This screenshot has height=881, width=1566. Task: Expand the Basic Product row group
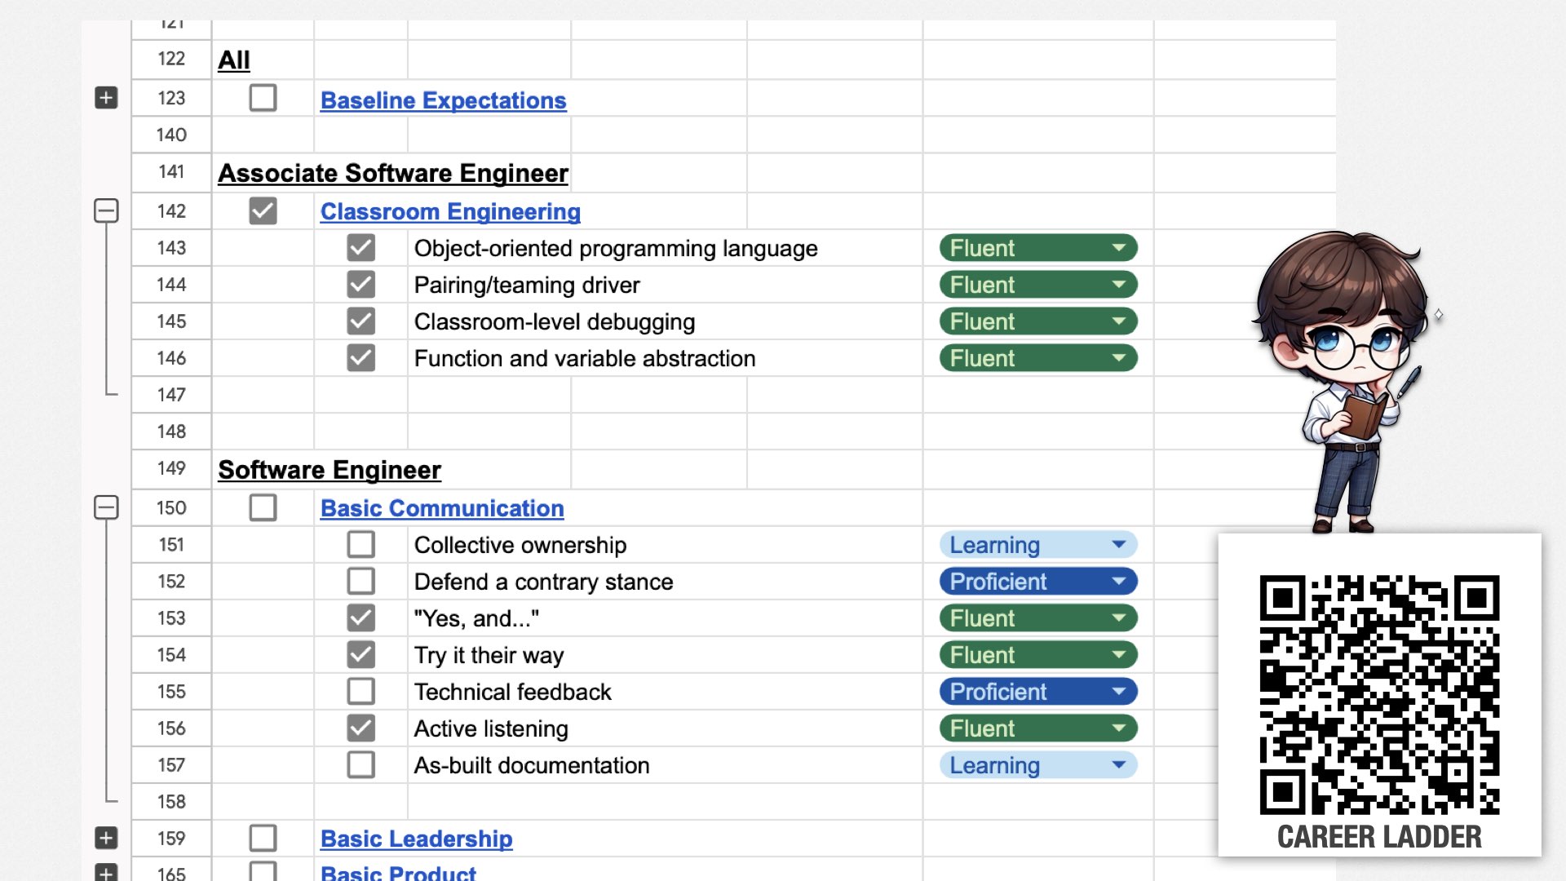(x=106, y=872)
